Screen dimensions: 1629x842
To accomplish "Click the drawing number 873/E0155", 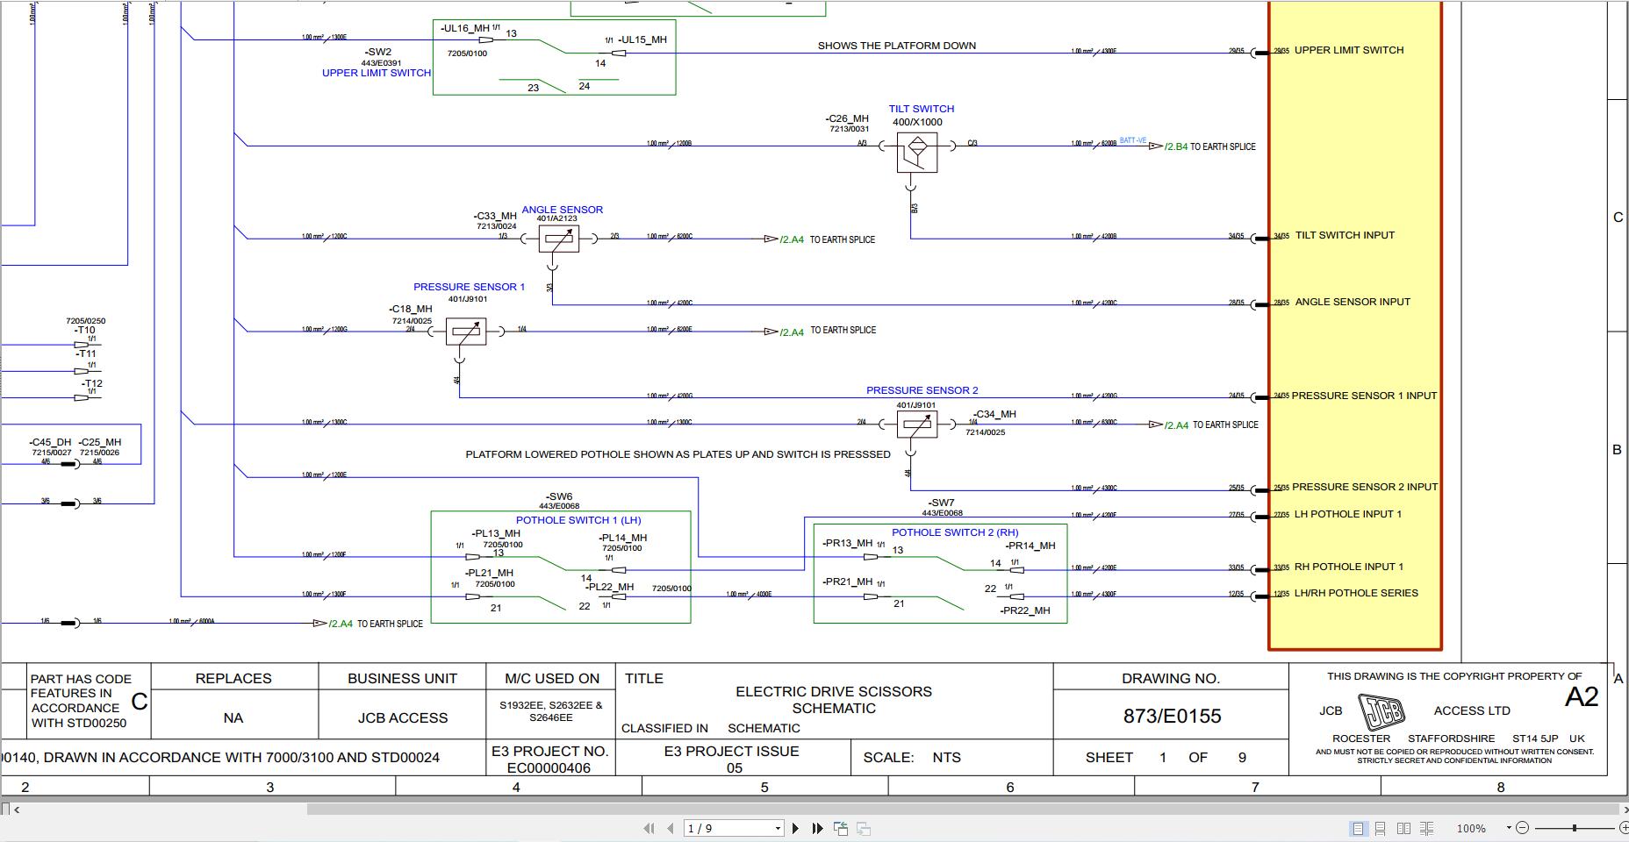I will 1172,716.
